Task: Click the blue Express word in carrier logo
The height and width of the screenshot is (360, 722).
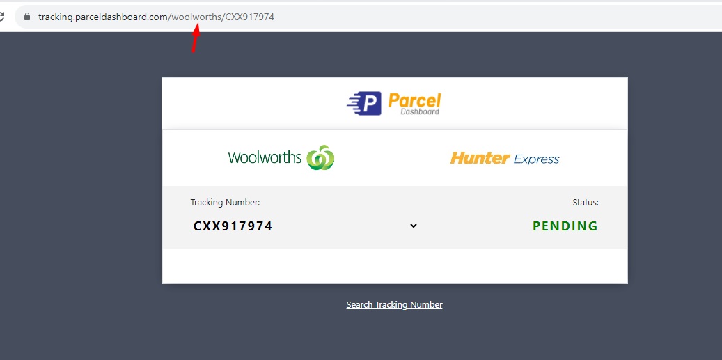Action: [536, 159]
